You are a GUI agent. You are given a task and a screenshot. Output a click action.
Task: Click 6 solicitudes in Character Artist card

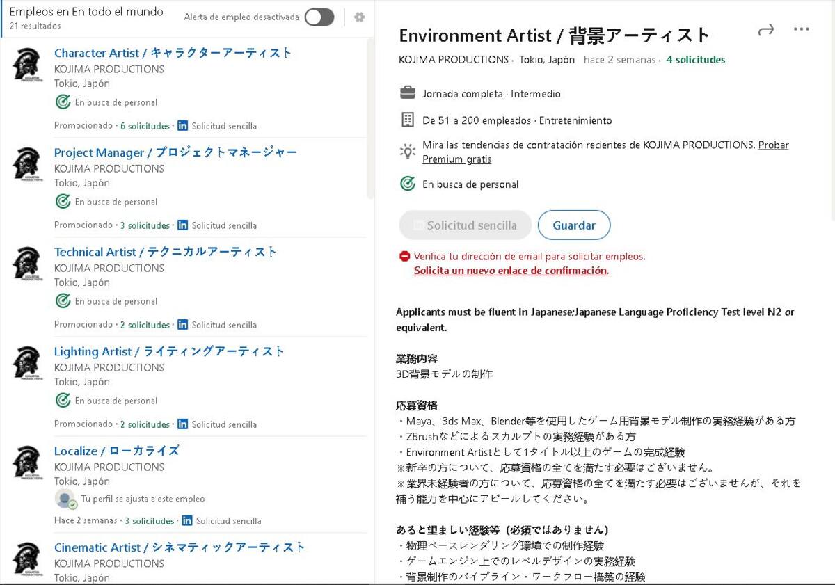[145, 126]
